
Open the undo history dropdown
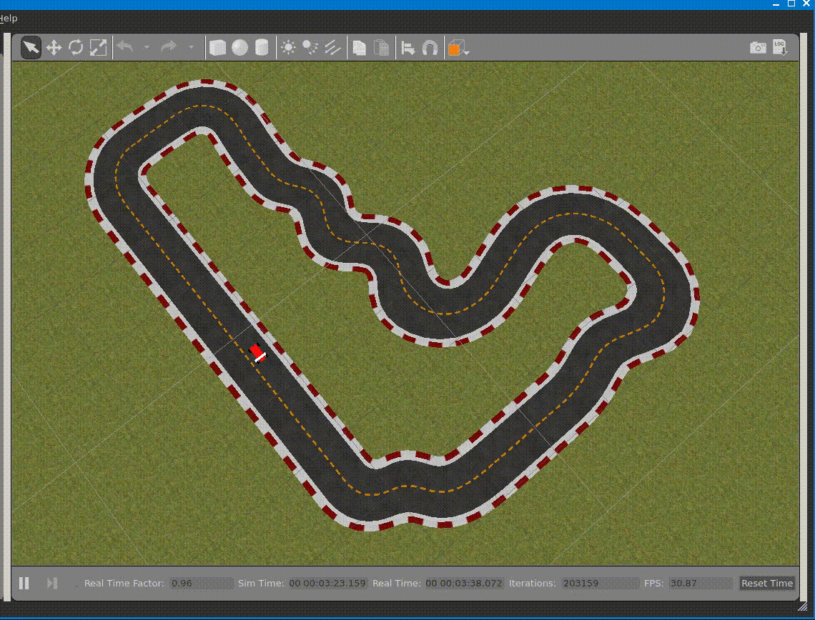tap(147, 48)
